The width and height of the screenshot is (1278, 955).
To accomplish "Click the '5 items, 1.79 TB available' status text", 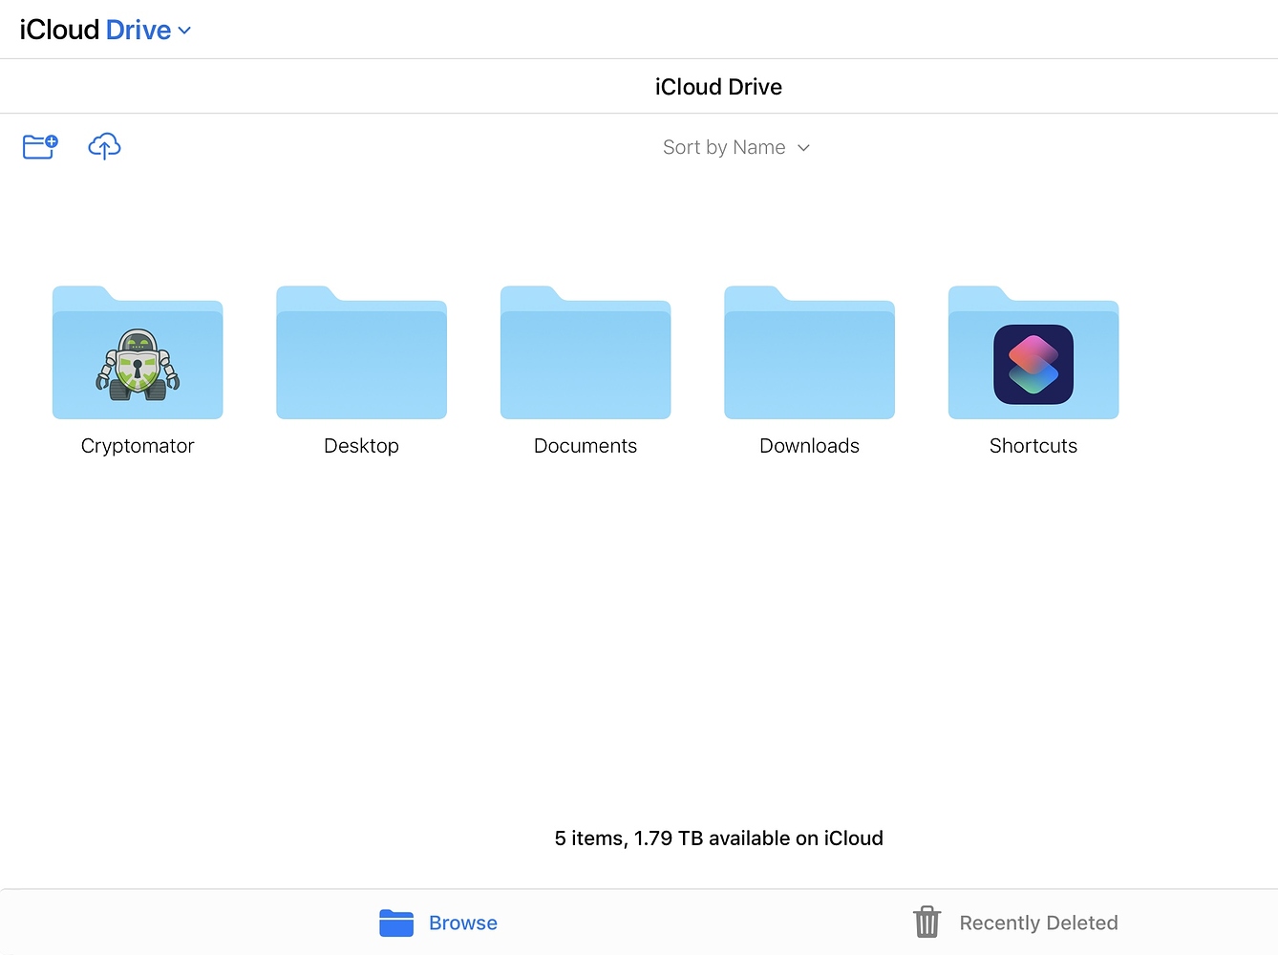I will click(718, 838).
